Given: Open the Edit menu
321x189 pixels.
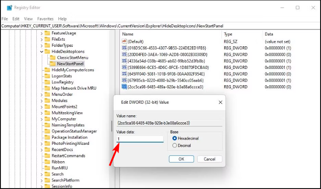Looking at the screenshot, I should click(16, 19).
